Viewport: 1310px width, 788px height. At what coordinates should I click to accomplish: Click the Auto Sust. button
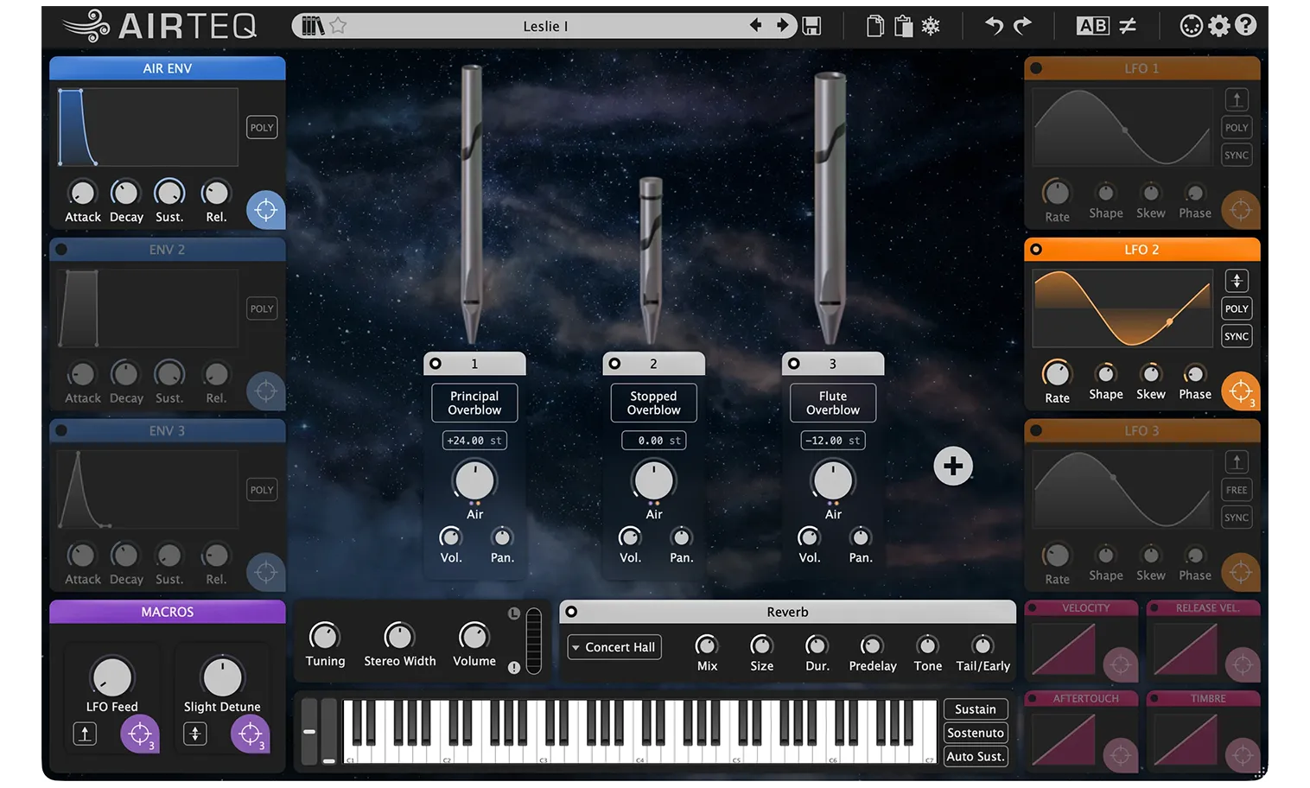976,756
